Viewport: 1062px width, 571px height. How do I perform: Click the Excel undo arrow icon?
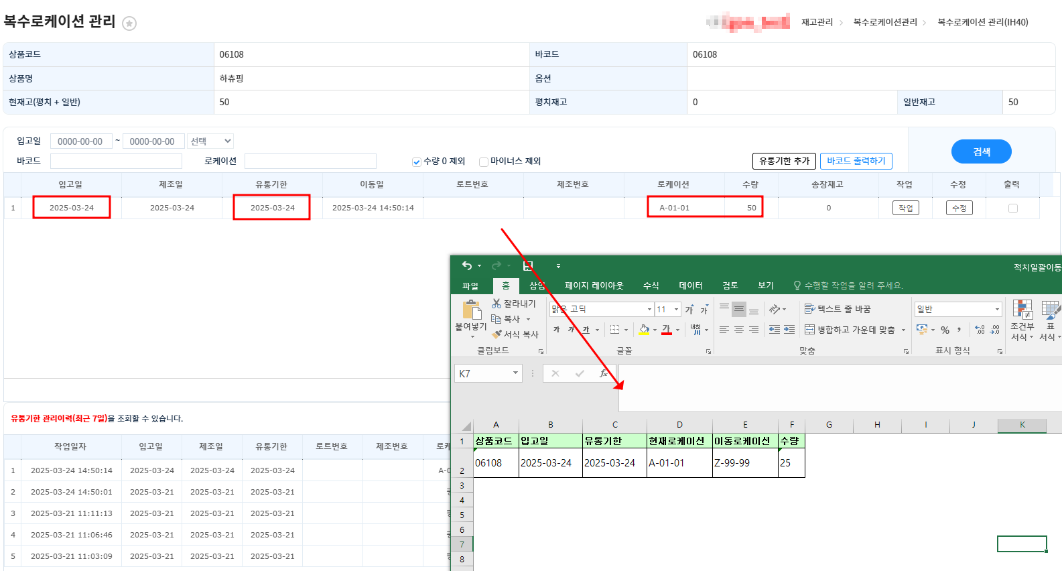coord(467,266)
